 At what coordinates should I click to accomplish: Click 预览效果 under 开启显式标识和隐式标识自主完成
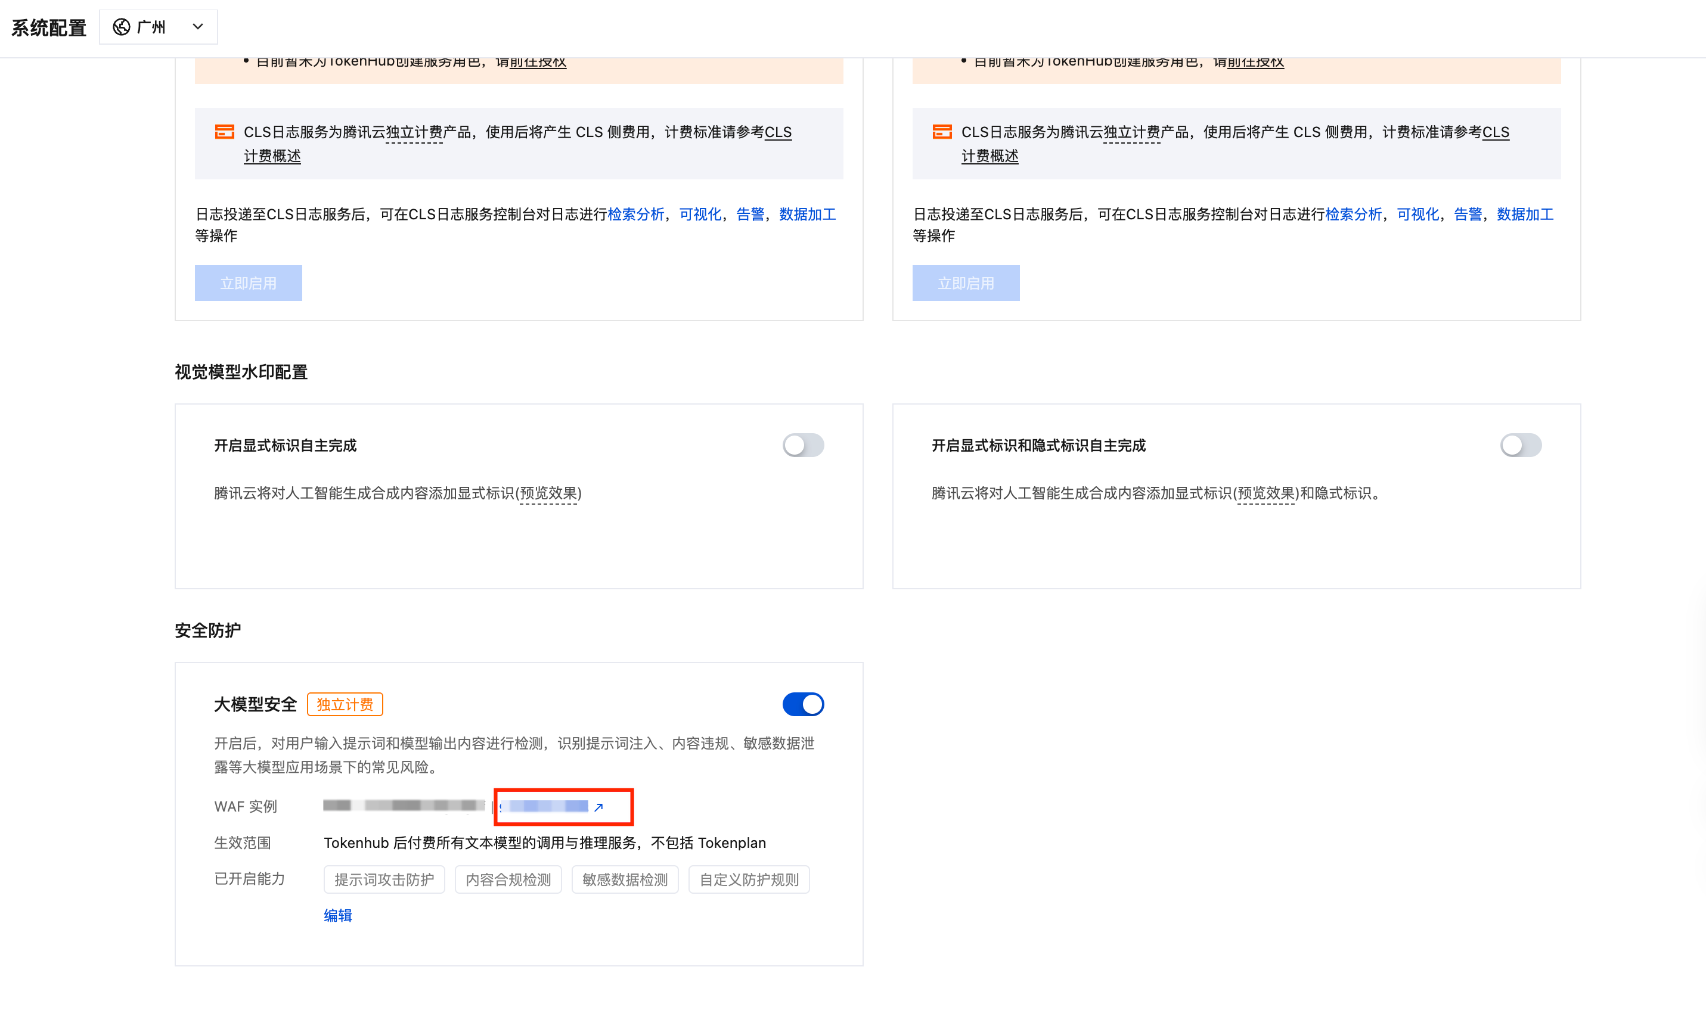(1265, 493)
